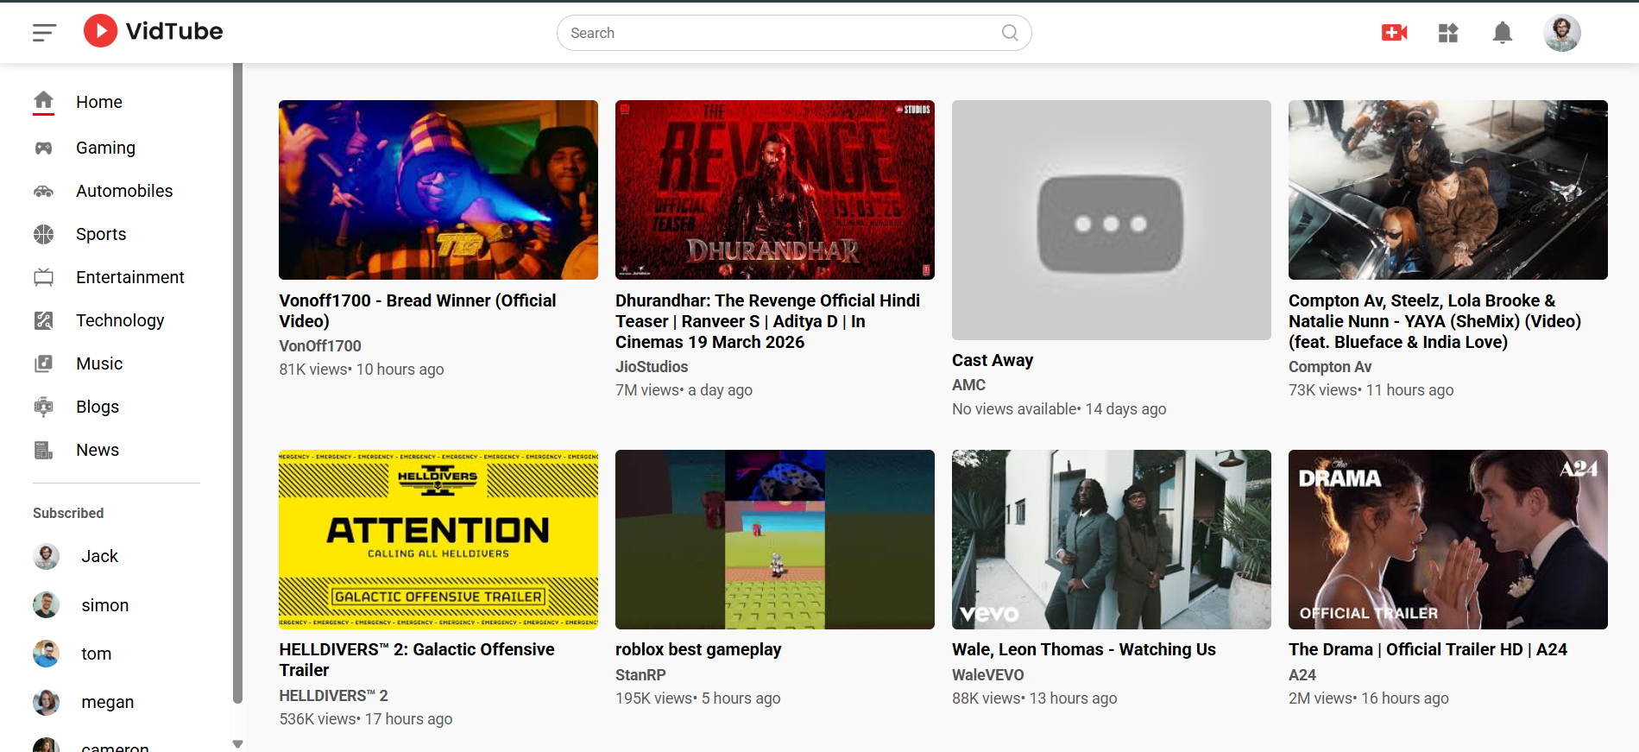Click the search magnifier icon
1639x752 pixels.
point(1009,33)
